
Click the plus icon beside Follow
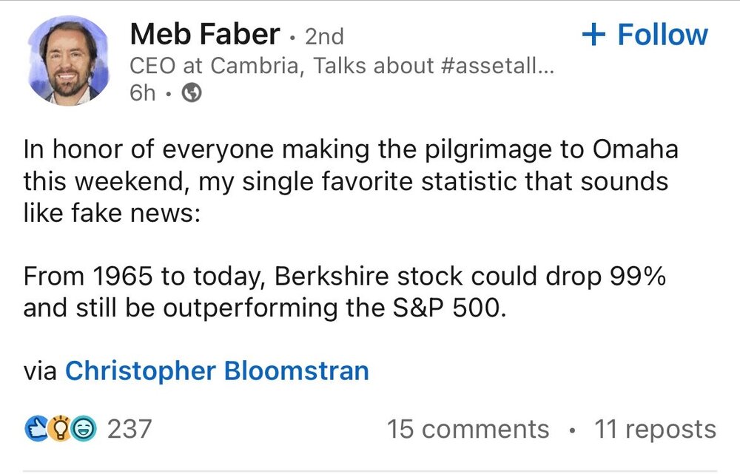click(594, 35)
